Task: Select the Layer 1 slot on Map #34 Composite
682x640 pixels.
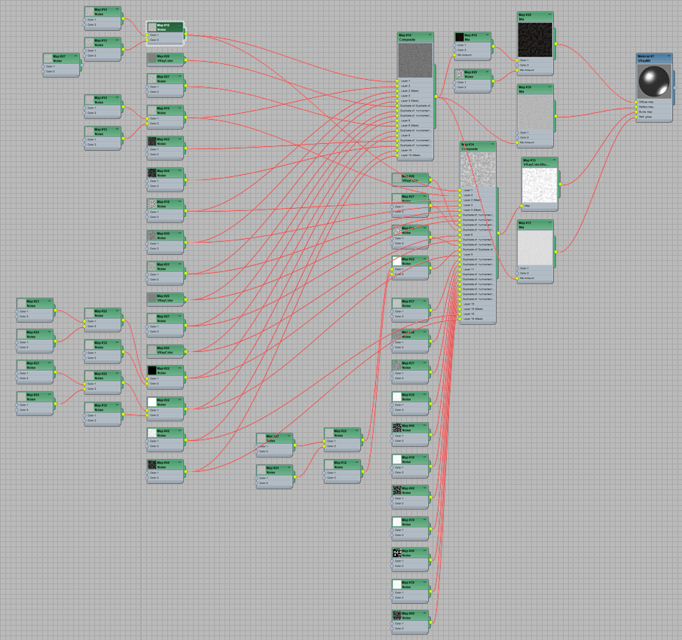Action: 465,190
